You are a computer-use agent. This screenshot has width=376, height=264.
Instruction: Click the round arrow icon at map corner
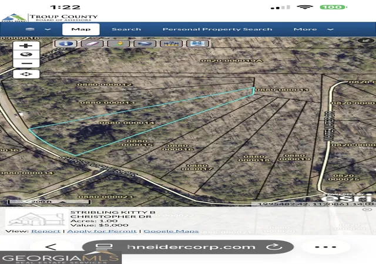(366, 40)
